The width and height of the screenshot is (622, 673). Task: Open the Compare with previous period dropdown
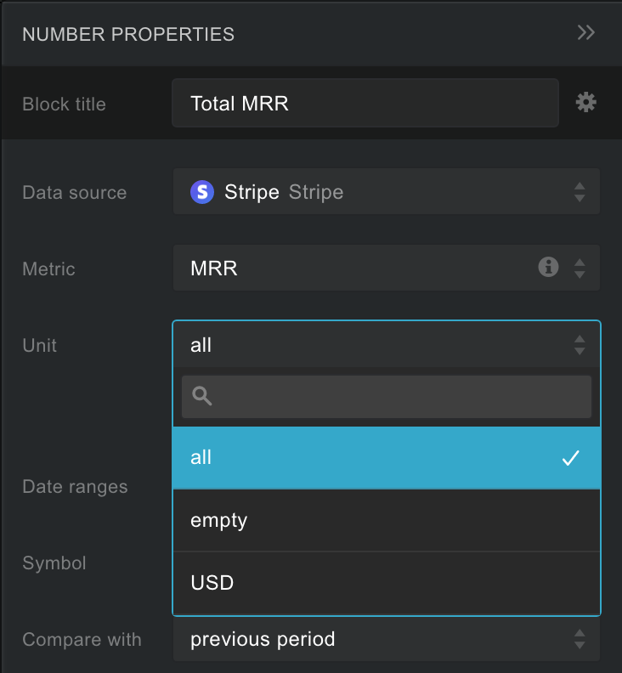(x=374, y=639)
